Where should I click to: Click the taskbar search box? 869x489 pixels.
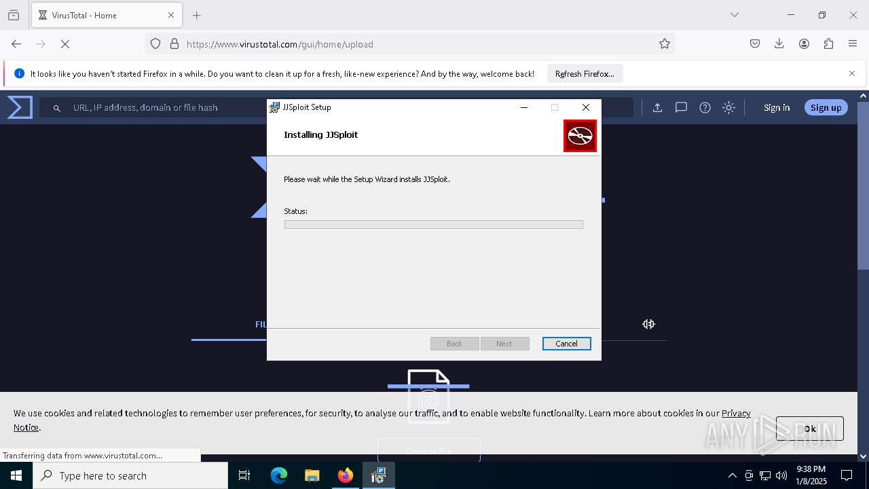tap(130, 475)
